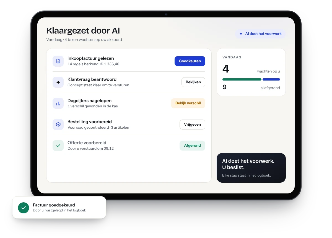Viewport: 332px width, 238px height.
Task: Click the VANDAAG label in the summary card
Action: coord(232,57)
